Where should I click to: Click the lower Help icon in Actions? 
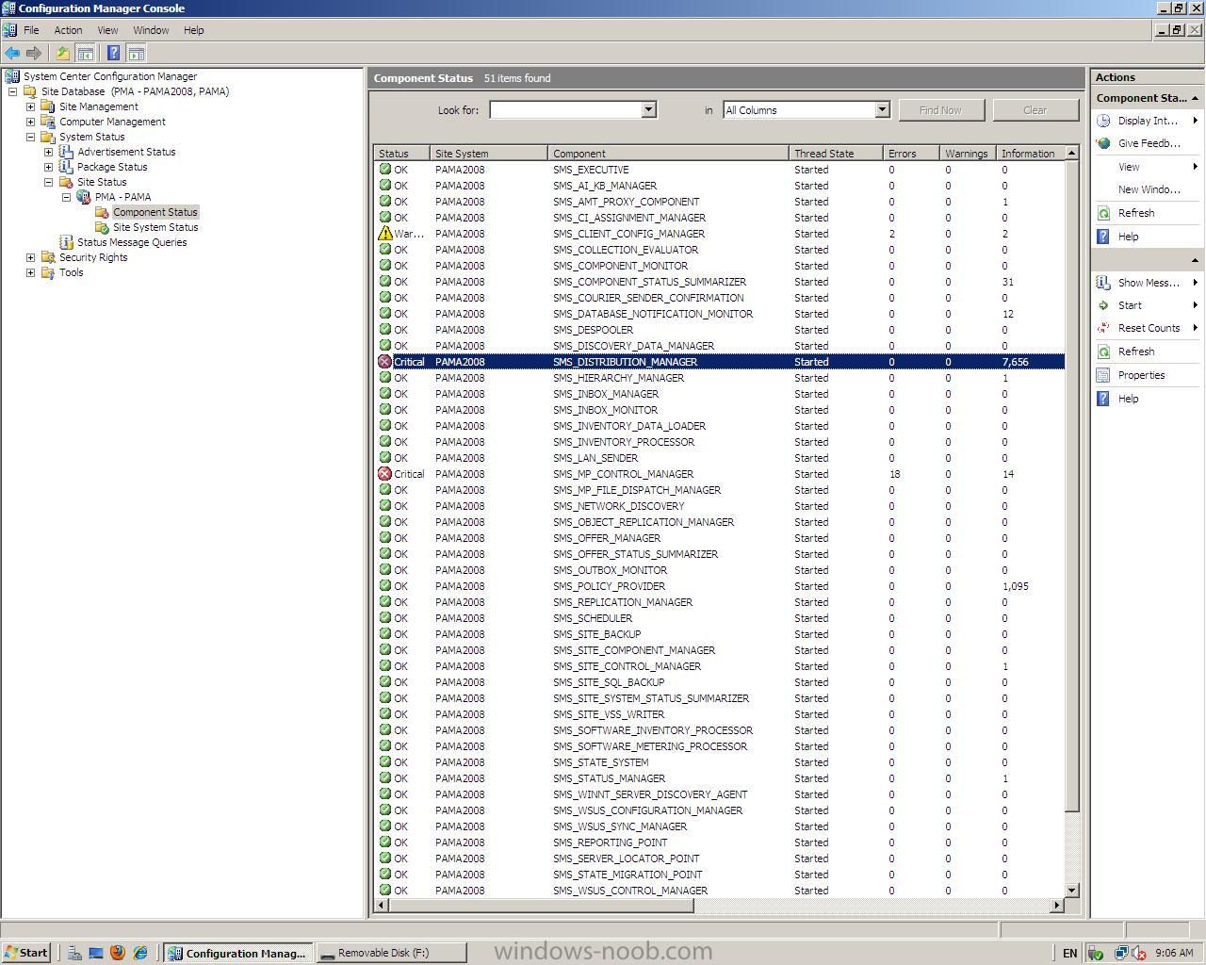pyautogui.click(x=1103, y=399)
